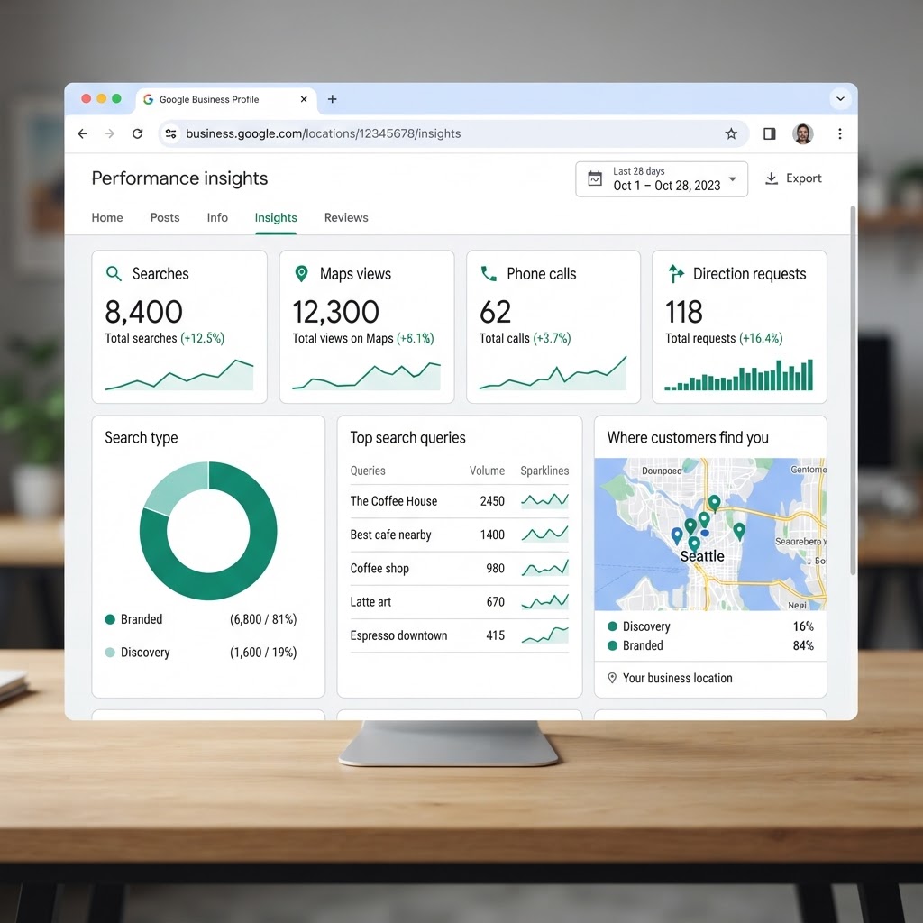The width and height of the screenshot is (923, 923).
Task: Click the Performance insights heading
Action: (179, 178)
